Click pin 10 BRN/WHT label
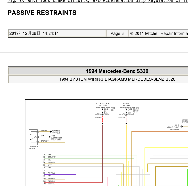This screenshot has width=188, height=186. (52, 178)
